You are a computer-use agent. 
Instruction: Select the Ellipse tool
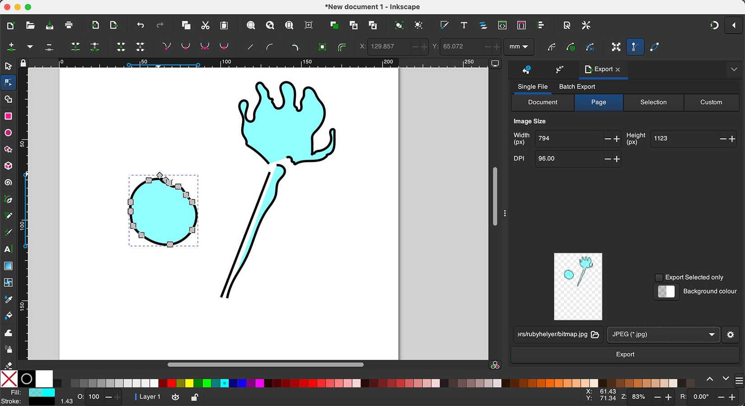click(x=8, y=133)
